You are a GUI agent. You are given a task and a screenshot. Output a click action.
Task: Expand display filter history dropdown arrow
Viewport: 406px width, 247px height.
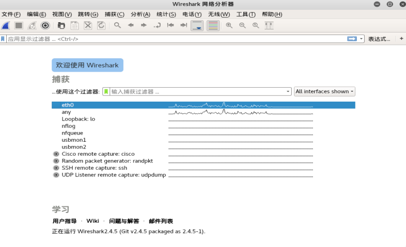361,39
